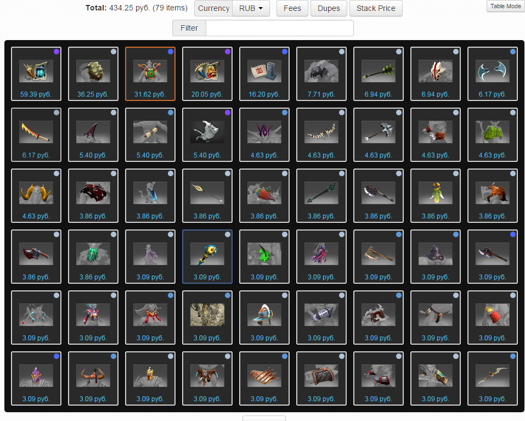Select the pink and red armor, 3.09 руб.
525x421 pixels.
tap(93, 317)
